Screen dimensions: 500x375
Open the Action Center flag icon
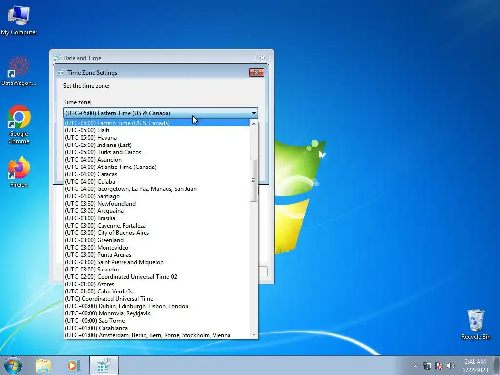coord(439,366)
